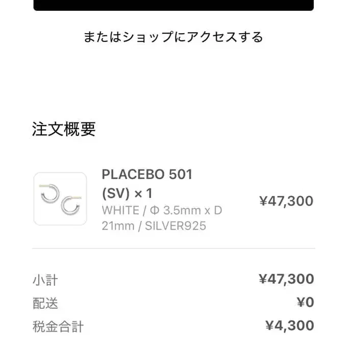Open the またはショップにアクセスする link
This screenshot has height=347, width=347.
[173, 37]
